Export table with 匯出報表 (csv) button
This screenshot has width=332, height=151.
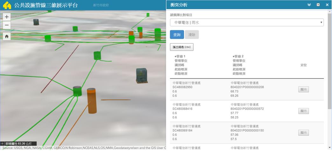pyautogui.click(x=182, y=47)
